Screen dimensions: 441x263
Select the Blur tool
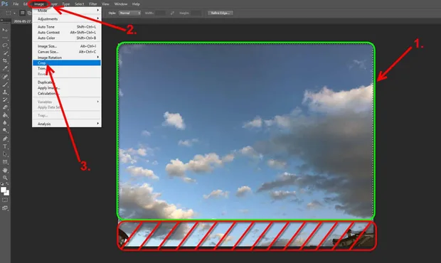[5, 123]
